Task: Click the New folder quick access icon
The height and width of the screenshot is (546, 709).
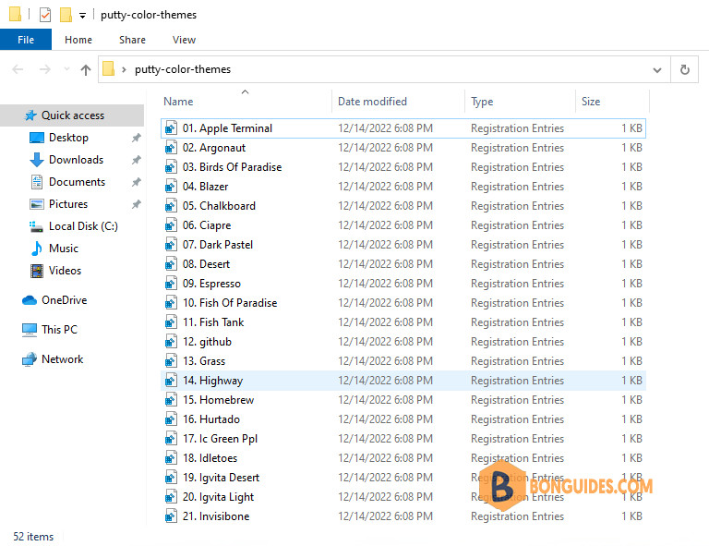Action: tap(66, 15)
